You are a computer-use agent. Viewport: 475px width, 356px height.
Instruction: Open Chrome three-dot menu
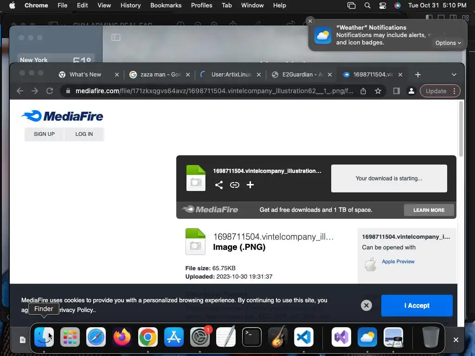[455, 91]
